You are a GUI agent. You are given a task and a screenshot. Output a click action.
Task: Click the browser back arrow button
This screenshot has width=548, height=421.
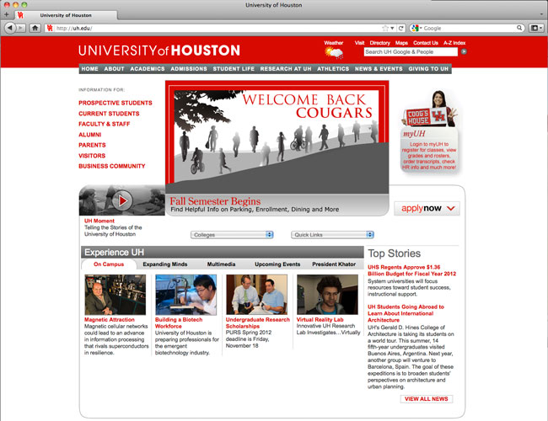(10, 28)
